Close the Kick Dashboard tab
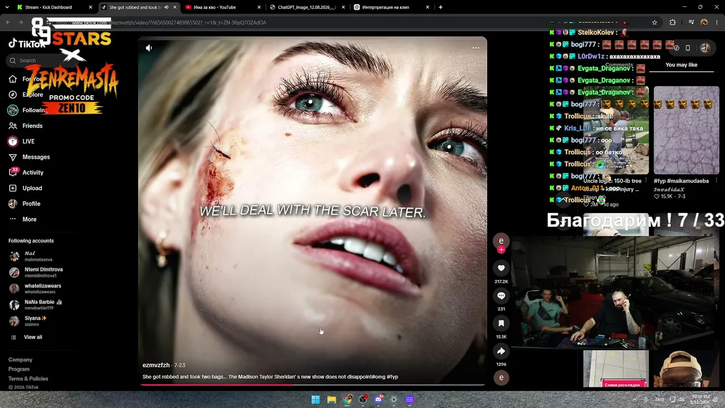Image resolution: width=725 pixels, height=408 pixels. click(x=91, y=7)
